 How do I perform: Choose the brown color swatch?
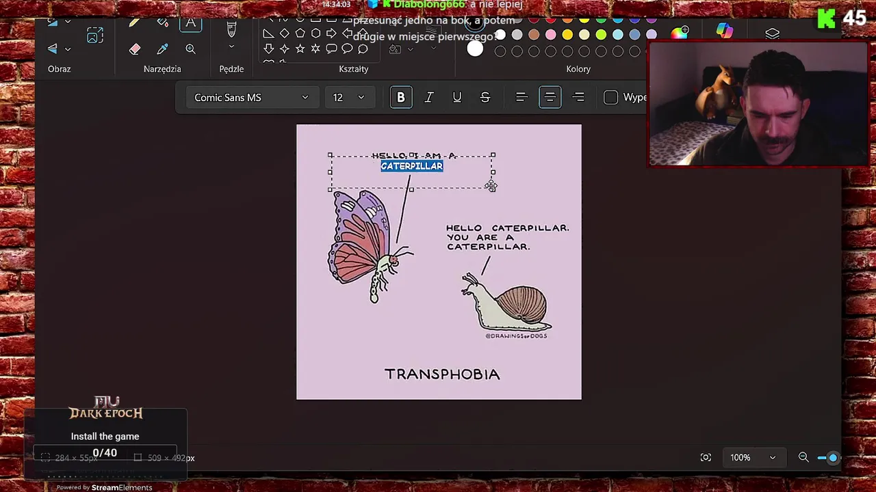[x=534, y=35]
